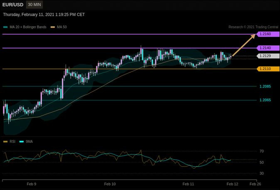
Task: Select the MA 50 legend label
Action: point(62,27)
